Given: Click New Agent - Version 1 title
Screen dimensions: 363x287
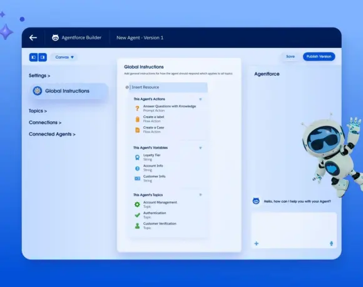Looking at the screenshot, I should point(140,37).
